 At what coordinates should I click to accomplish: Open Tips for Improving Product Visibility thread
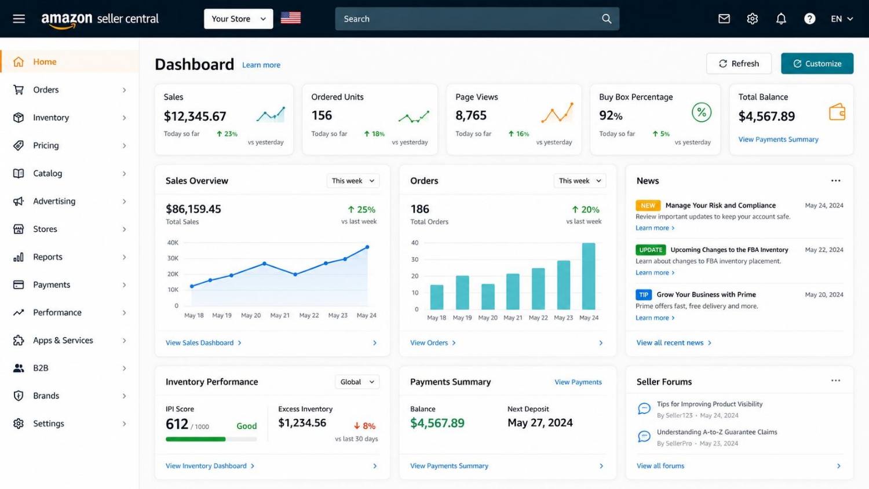[710, 404]
